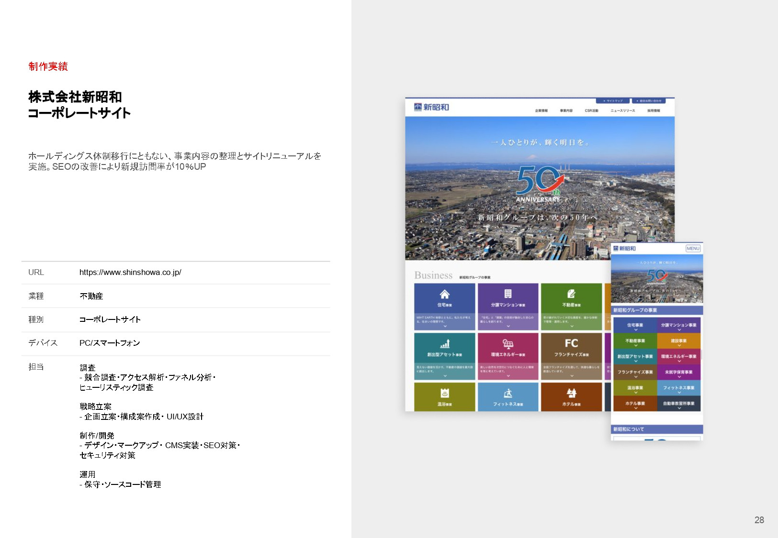The image size is (778, 538).
Task: Select the house icon on the 住宅事業 tile
Action: click(x=445, y=295)
